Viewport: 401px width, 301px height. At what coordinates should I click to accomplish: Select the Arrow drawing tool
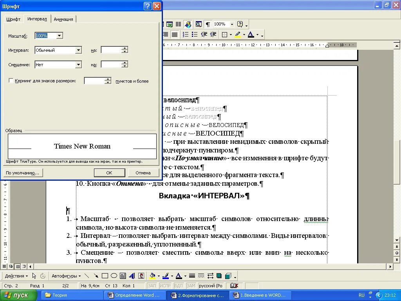96,276
